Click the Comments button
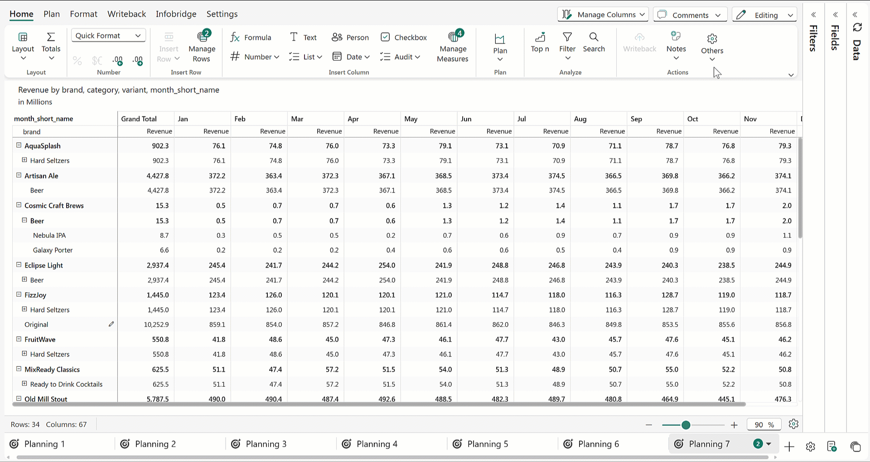This screenshot has width=870, height=462. [690, 15]
